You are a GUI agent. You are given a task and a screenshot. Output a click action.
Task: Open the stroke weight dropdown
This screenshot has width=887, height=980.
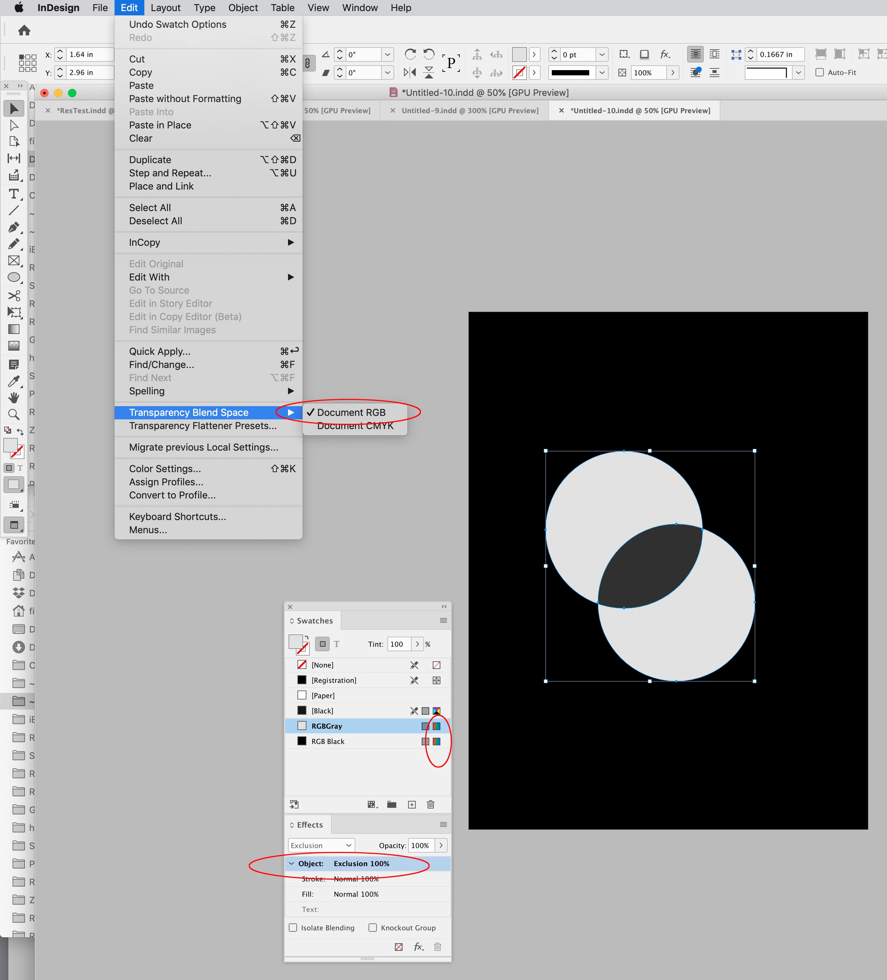pyautogui.click(x=602, y=55)
